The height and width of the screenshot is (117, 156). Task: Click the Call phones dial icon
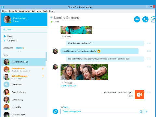coord(5,41)
